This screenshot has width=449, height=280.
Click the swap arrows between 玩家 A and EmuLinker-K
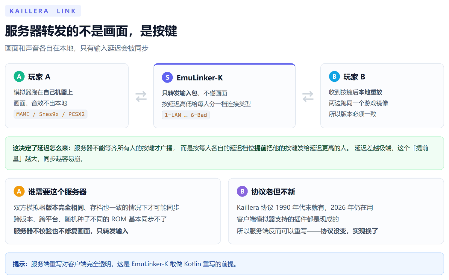141,96
